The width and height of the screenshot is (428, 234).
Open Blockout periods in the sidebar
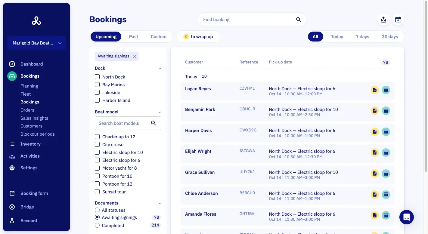coord(38,134)
